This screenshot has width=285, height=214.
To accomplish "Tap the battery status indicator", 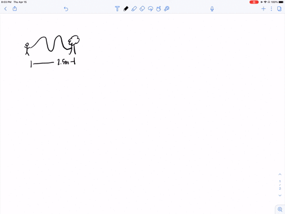I will [281, 2].
